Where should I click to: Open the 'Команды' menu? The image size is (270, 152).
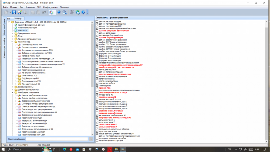[30, 7]
